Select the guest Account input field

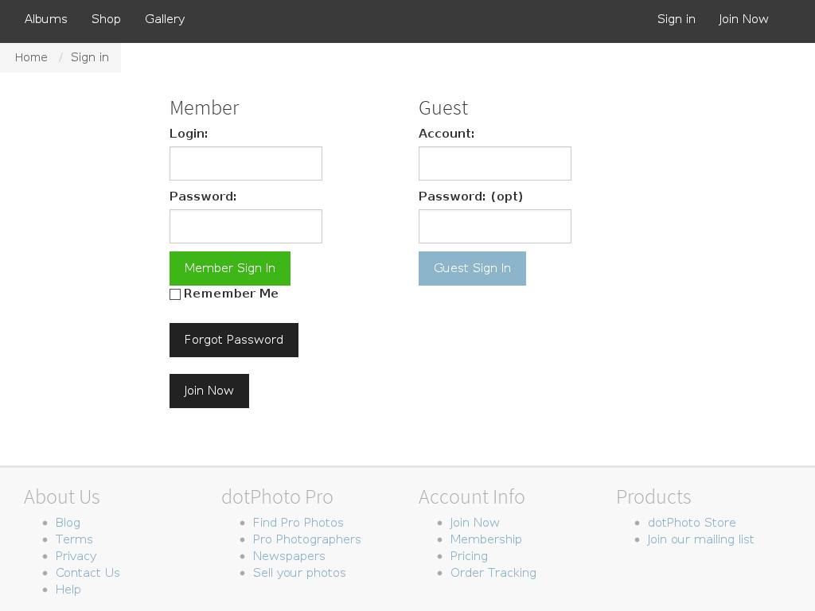coord(494,163)
